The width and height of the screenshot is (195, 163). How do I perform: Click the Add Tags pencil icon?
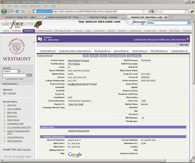[x=178, y=45]
